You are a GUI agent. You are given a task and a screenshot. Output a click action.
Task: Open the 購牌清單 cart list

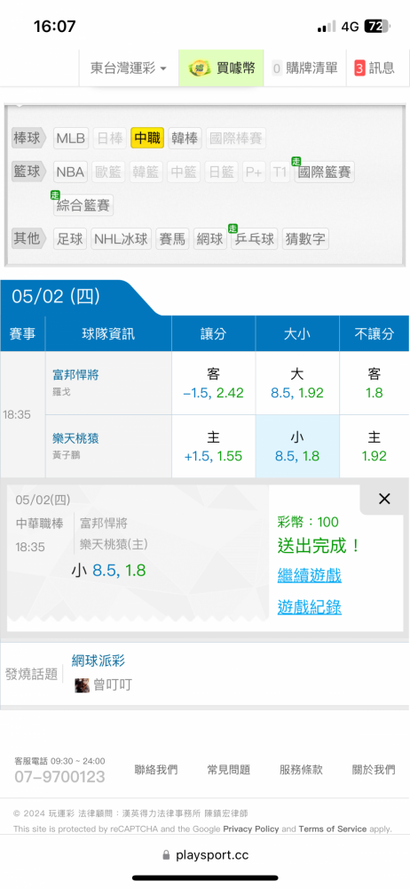pyautogui.click(x=304, y=68)
